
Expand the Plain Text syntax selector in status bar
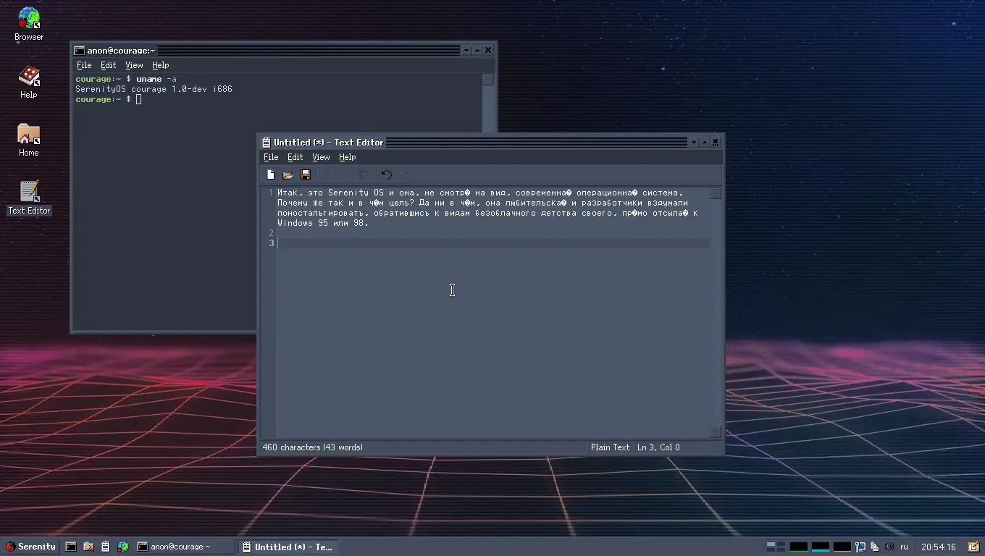coord(610,447)
